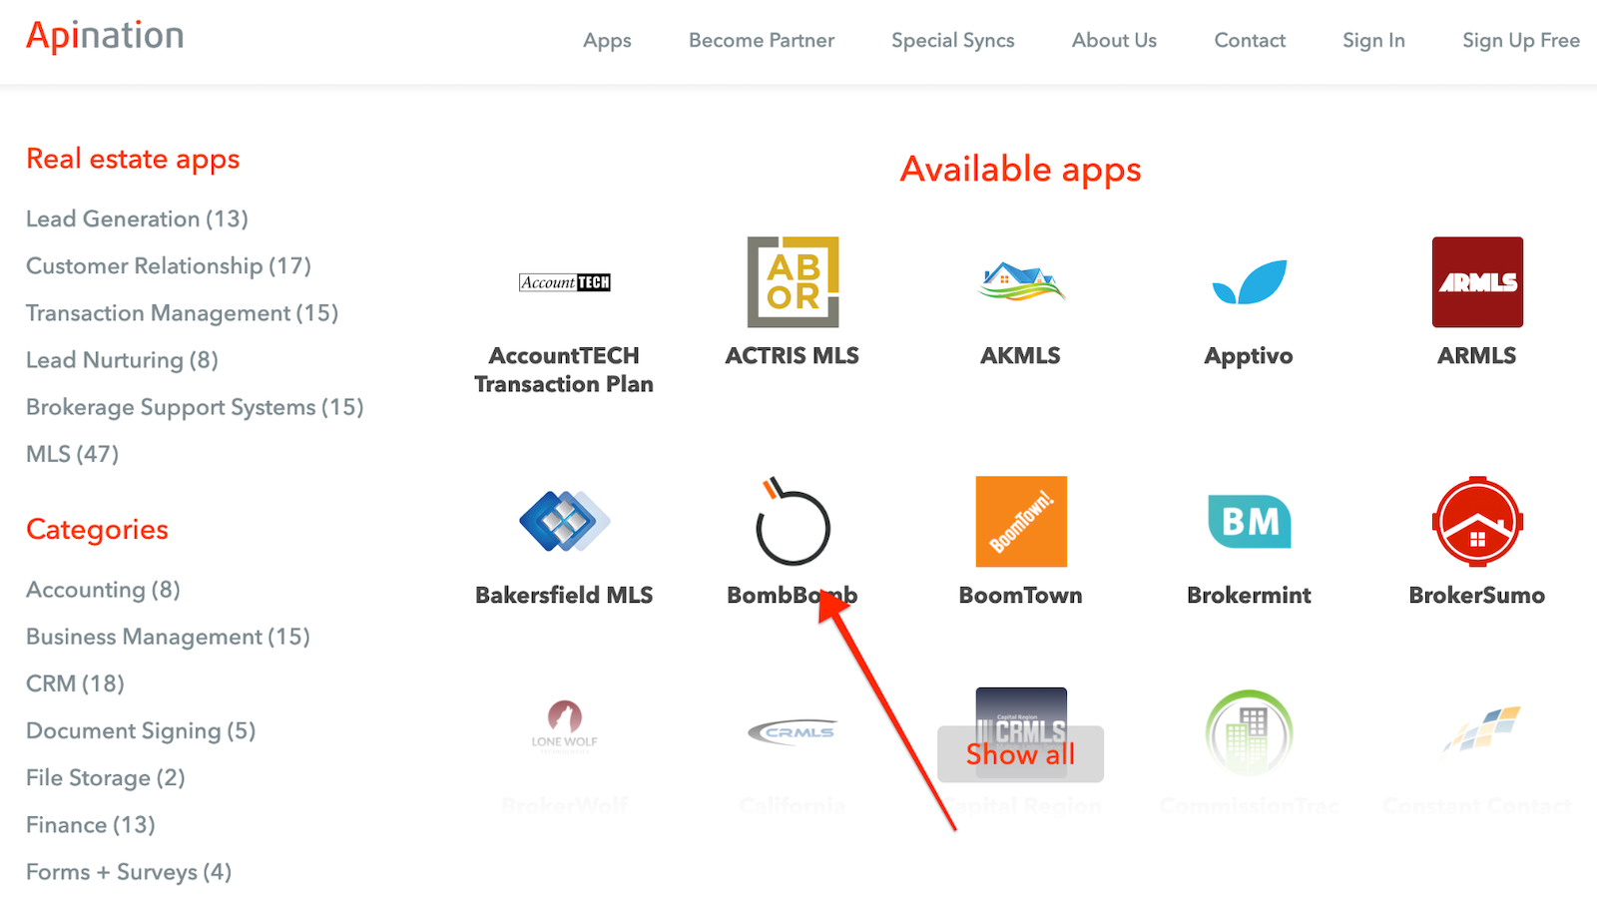Open the AccountTECH app icon

[565, 282]
